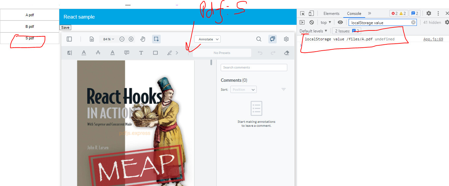This screenshot has height=186, width=449.
Task: Select the Rectangle shape tool
Action: [155, 53]
